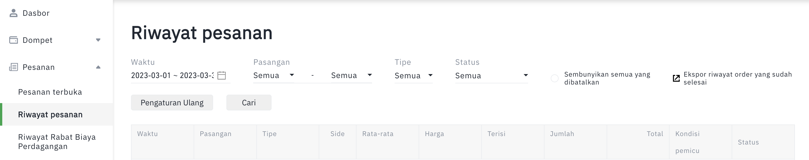Click the export external-link icon
This screenshot has width=809, height=160.
676,78
